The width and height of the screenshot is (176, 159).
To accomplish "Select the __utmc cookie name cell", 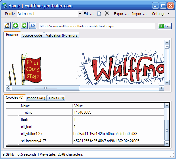I will coord(46,112).
